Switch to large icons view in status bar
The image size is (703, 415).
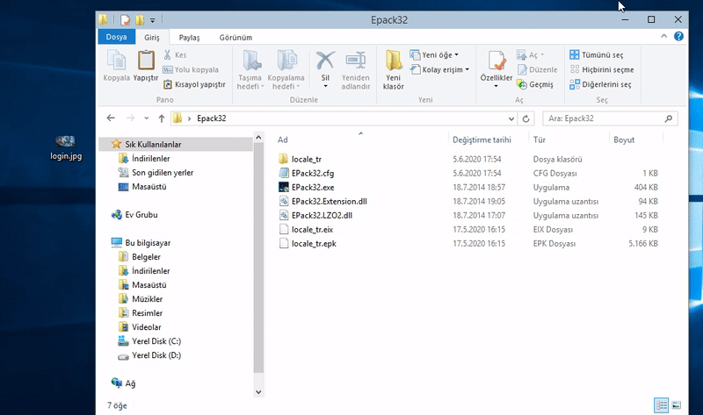[677, 405]
